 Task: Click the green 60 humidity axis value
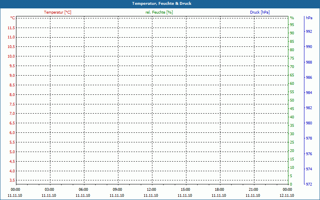coord(292,84)
